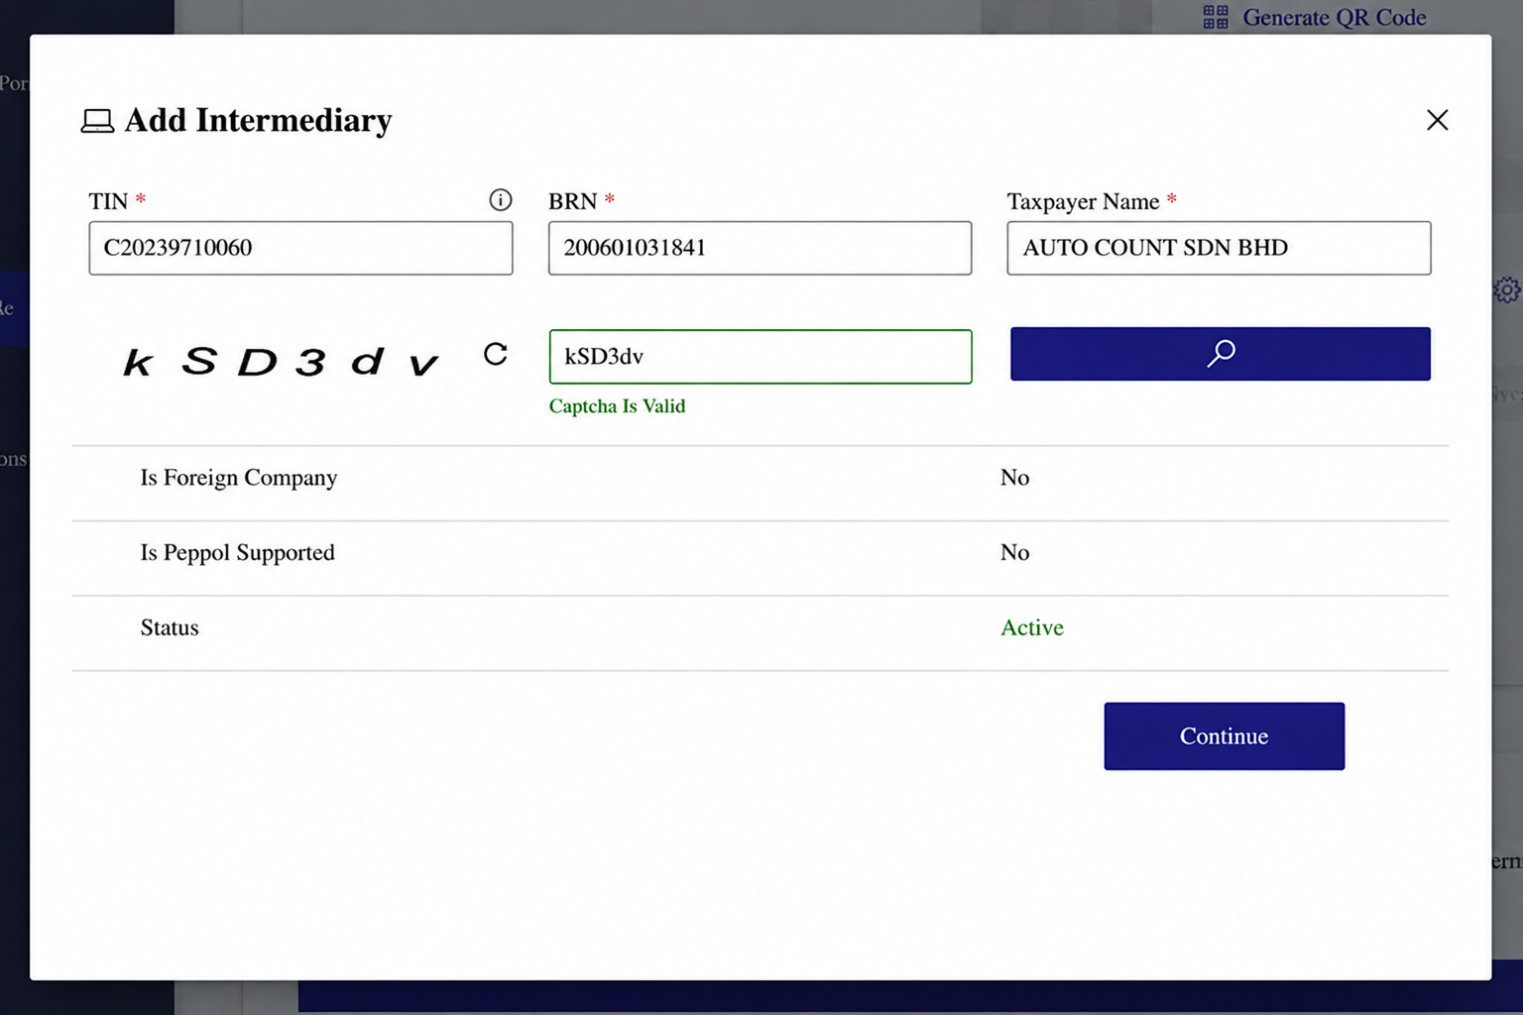Click the 'BRN' field label

point(573,201)
